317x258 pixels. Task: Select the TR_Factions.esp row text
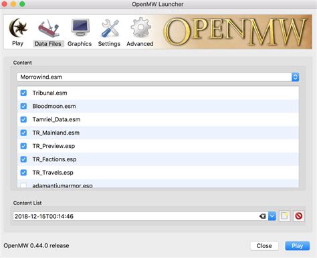click(54, 159)
